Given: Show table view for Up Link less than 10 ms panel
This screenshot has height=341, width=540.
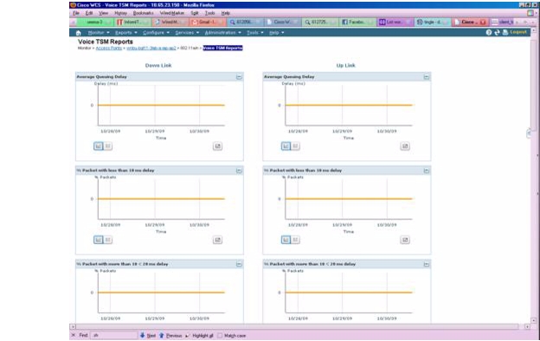Looking at the screenshot, I should 295,240.
